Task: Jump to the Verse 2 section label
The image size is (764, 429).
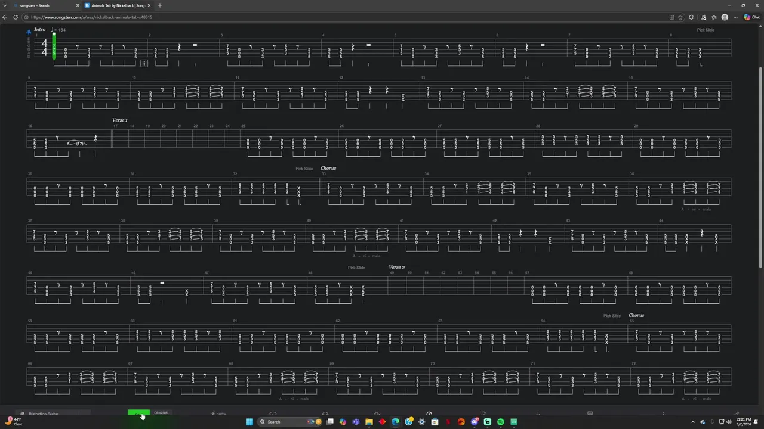Action: coord(396,268)
